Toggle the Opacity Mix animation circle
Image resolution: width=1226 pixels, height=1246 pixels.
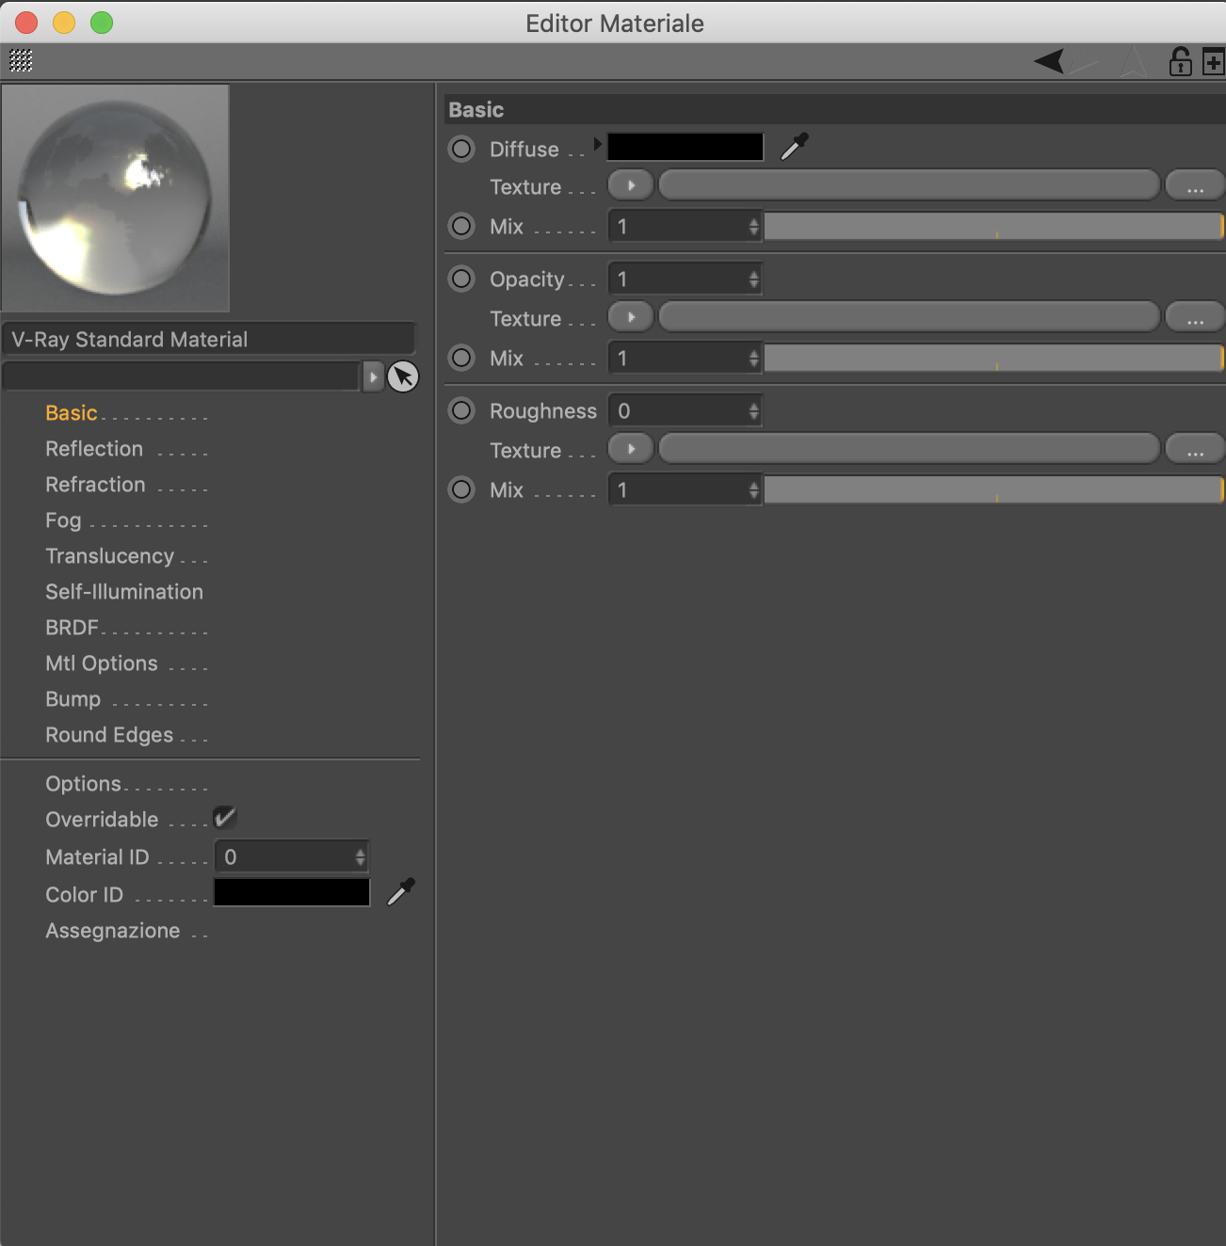461,358
